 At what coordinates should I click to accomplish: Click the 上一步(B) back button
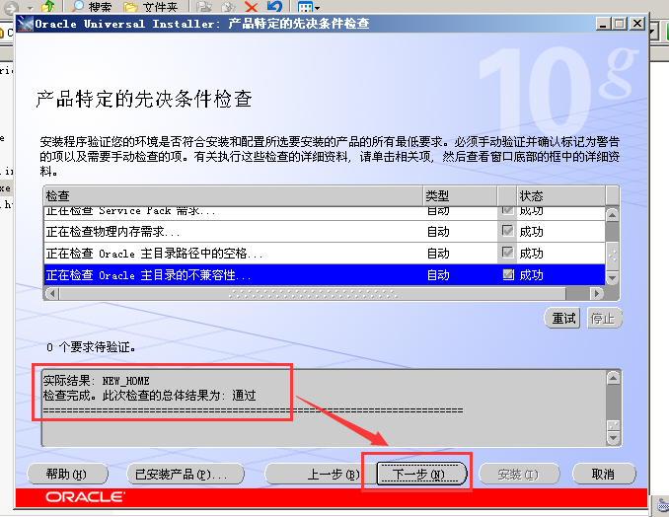coord(321,474)
